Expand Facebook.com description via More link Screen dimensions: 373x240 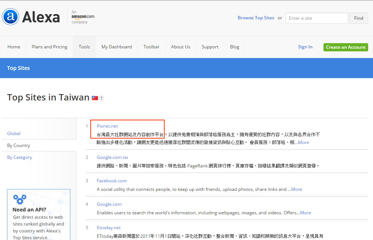pos(297,189)
